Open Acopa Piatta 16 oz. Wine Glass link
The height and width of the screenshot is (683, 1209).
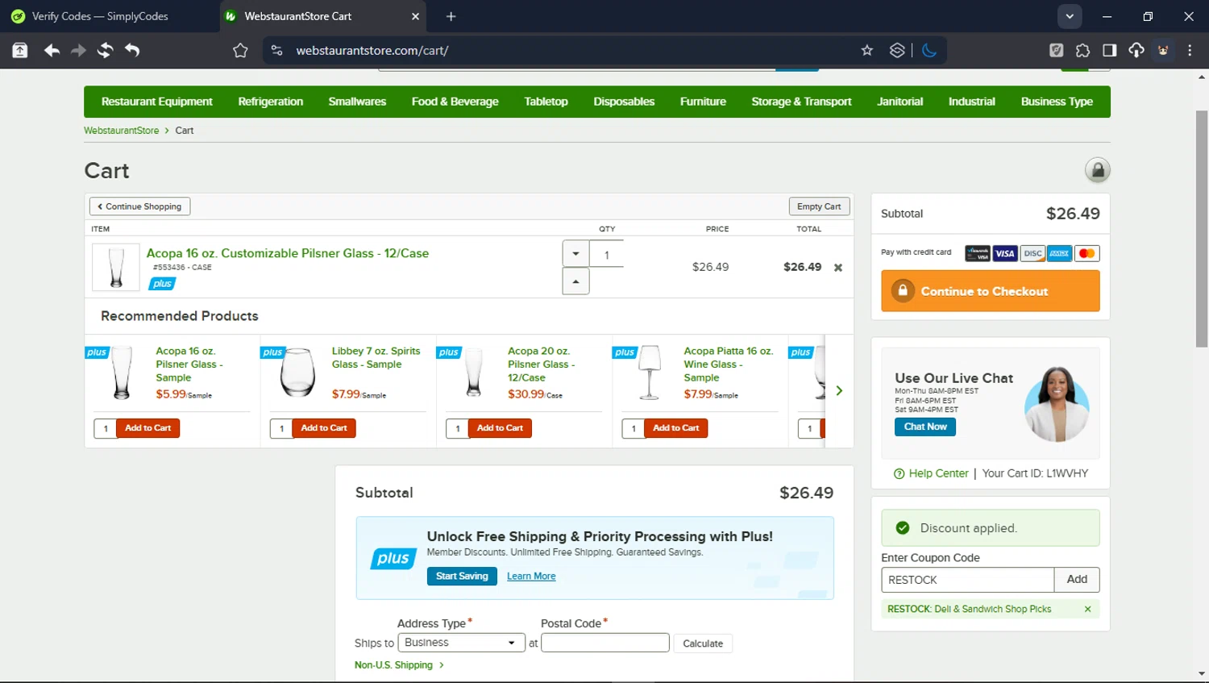coord(728,364)
